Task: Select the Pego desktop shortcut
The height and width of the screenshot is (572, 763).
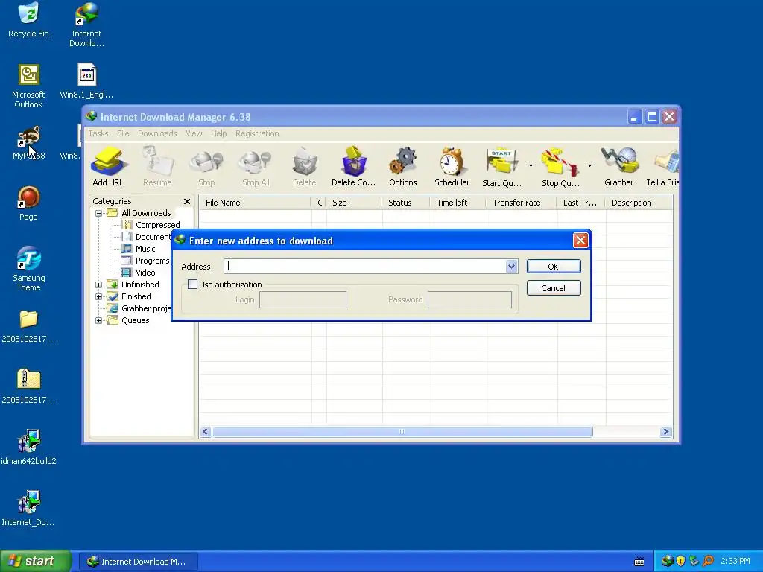Action: (x=28, y=203)
